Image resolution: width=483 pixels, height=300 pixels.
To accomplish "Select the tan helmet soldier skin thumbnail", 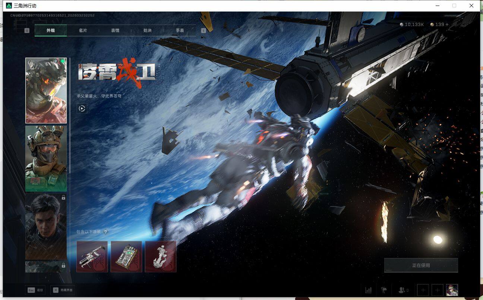I will [x=46, y=159].
